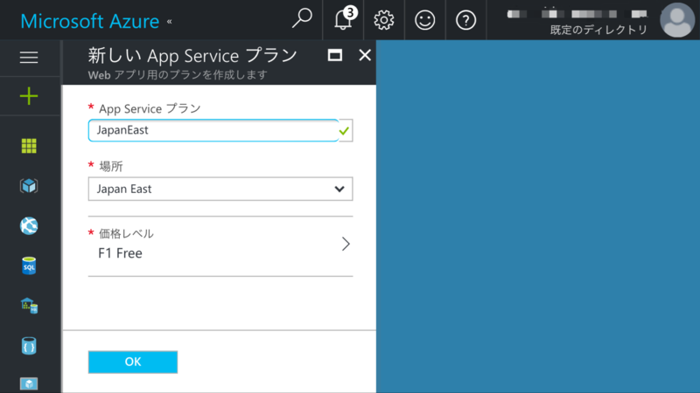
Task: Toggle the hamburger sidebar menu
Action: tap(29, 58)
